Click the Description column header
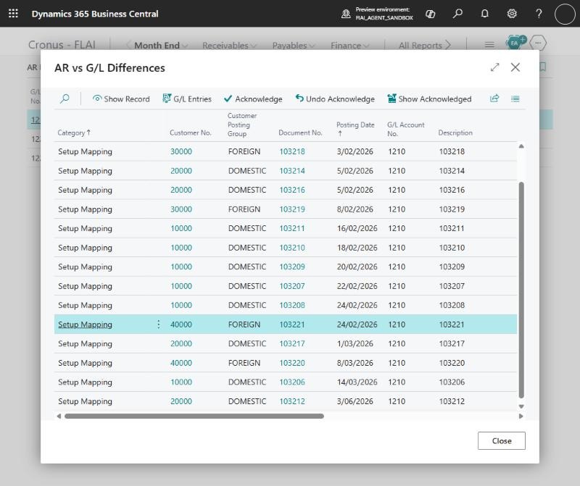This screenshot has width=580, height=486. 455,133
